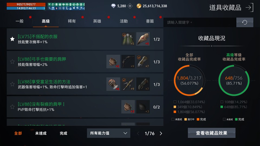Go to next page arrow beside 1/76
The height and width of the screenshot is (146, 260).
161,133
